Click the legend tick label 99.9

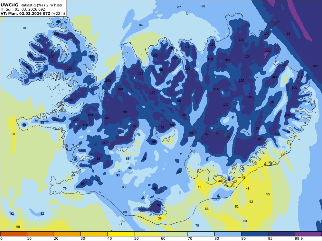coord(299,238)
